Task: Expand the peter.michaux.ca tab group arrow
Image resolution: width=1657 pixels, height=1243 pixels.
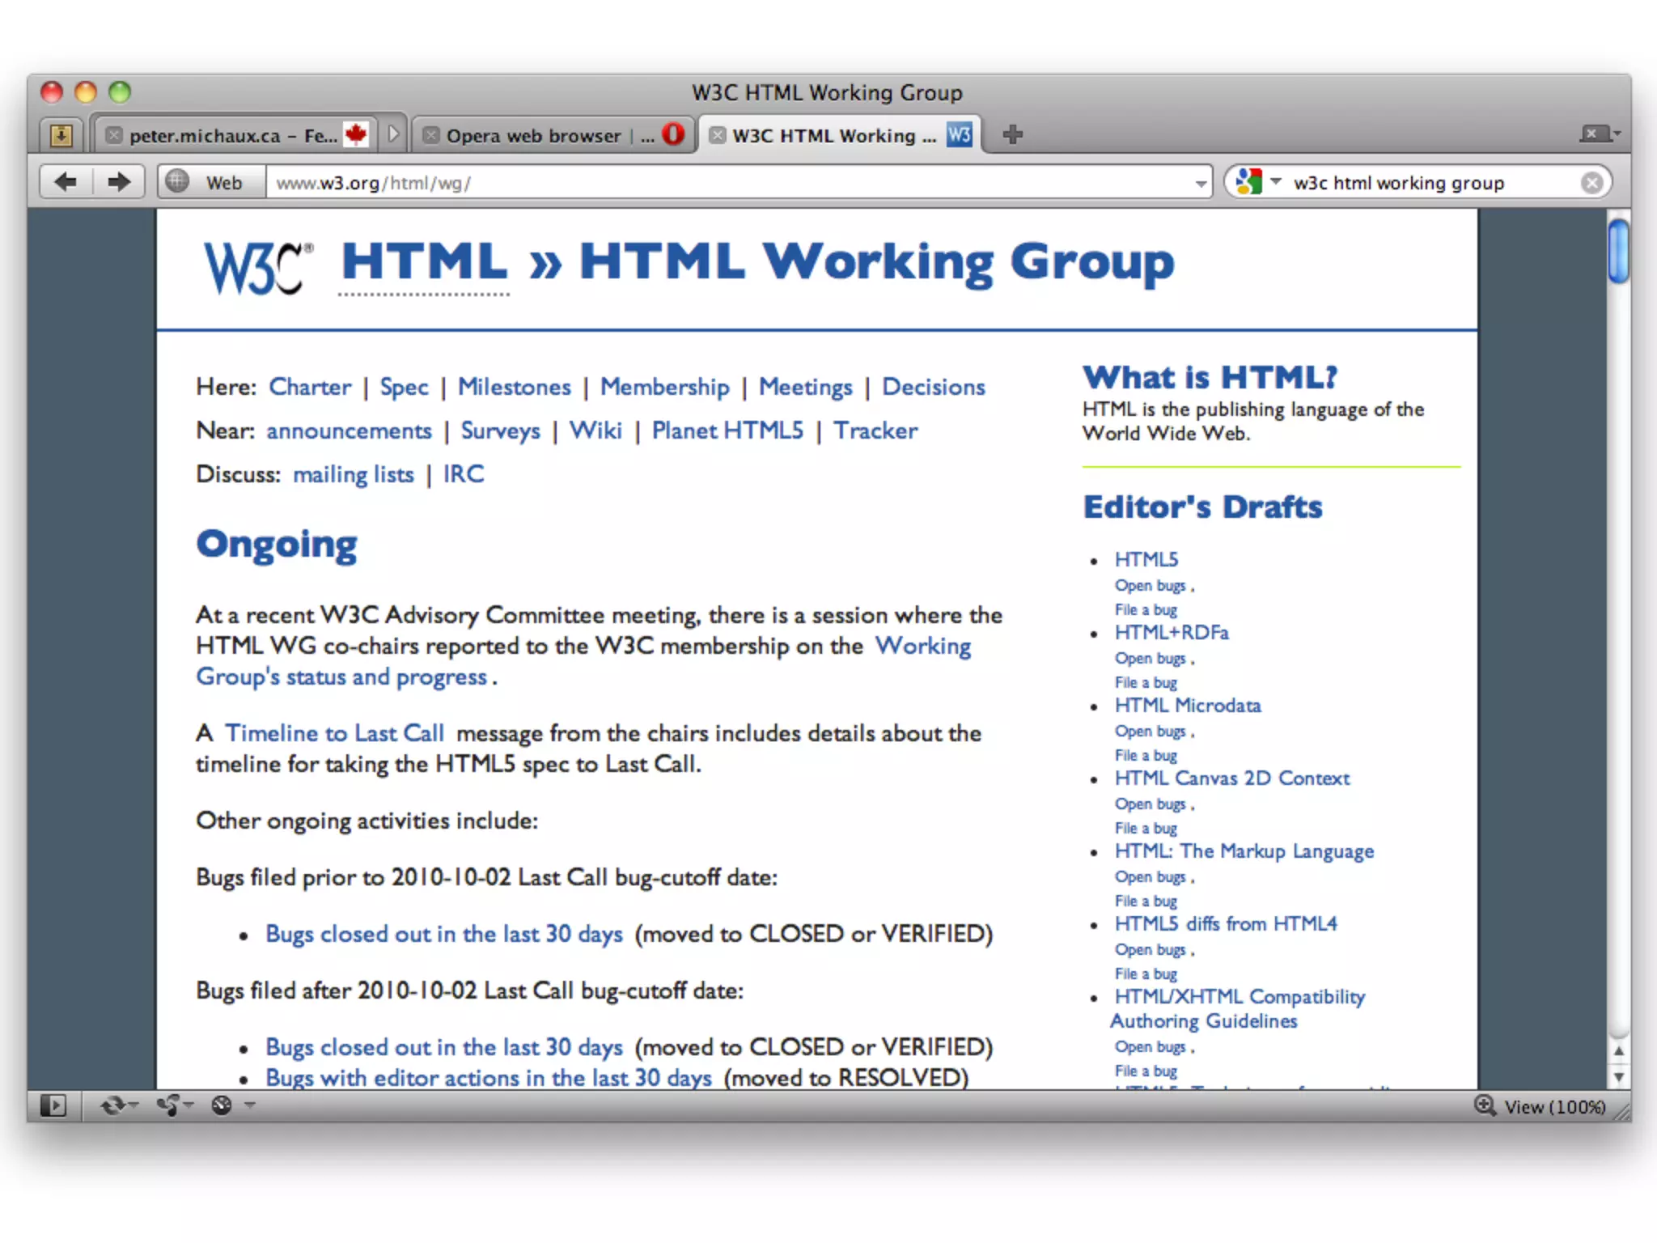Action: 394,134
